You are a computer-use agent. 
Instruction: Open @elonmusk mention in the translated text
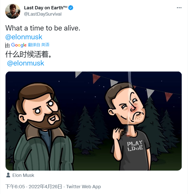25,63
